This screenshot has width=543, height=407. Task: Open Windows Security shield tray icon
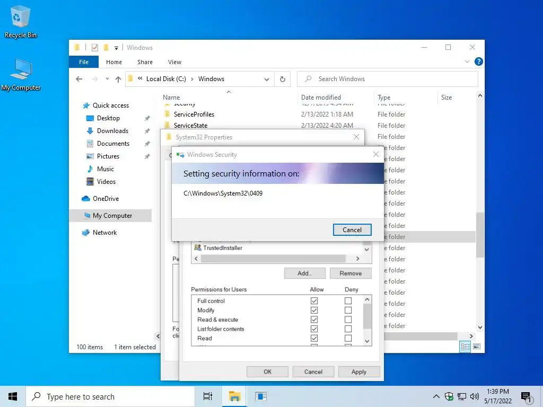[449, 396]
